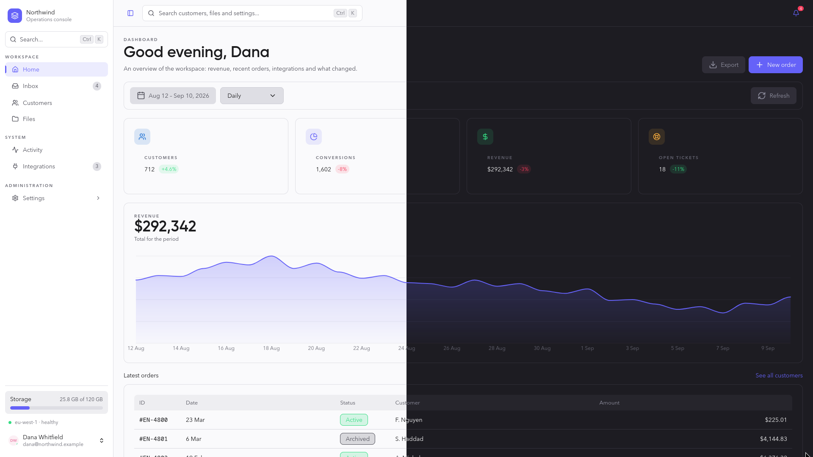
Task: Click the Refresh button
Action: [x=774, y=96]
